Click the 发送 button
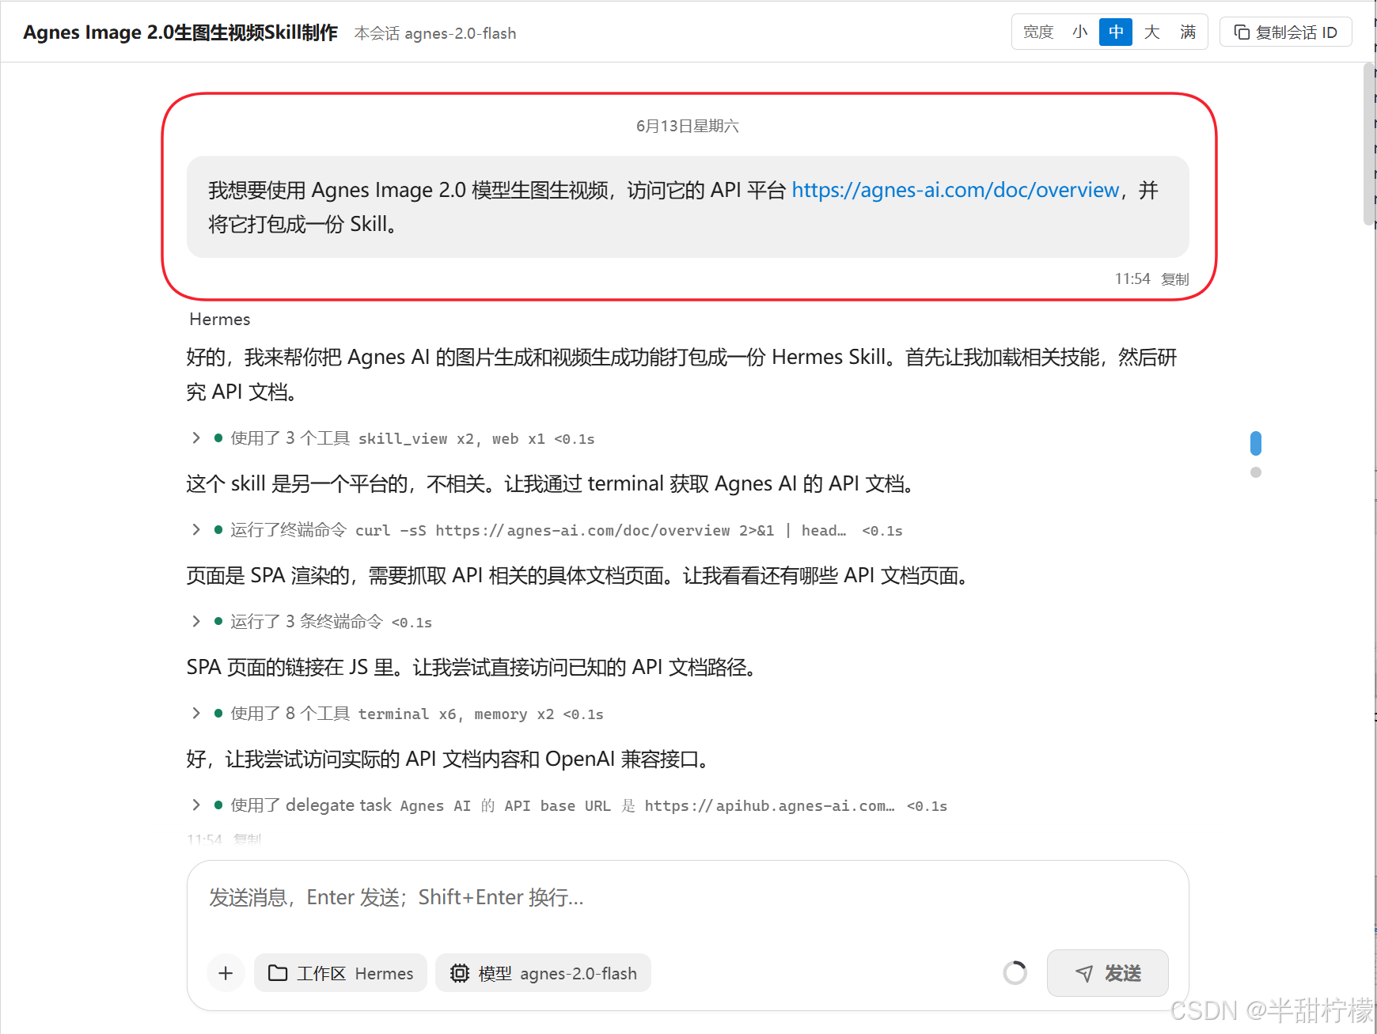This screenshot has height=1034, width=1377. (x=1107, y=973)
